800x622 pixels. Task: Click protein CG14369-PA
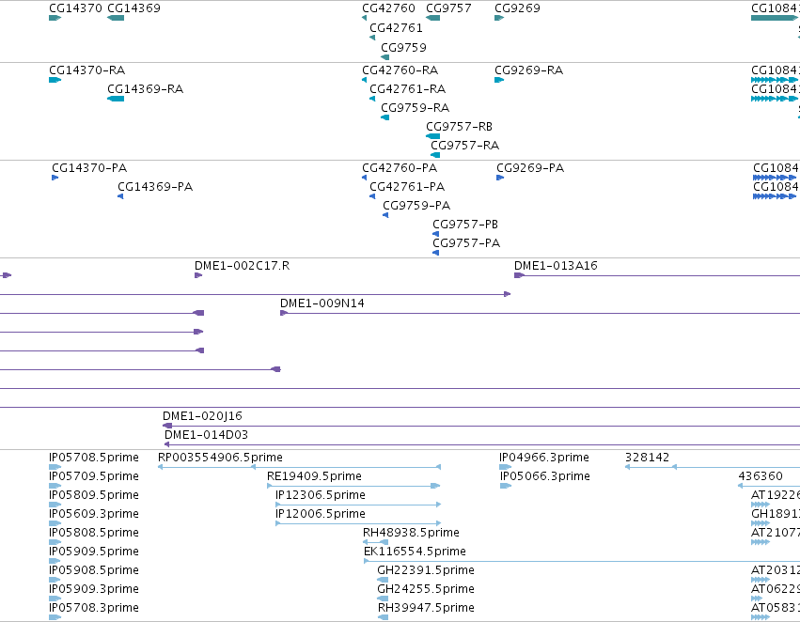(x=120, y=196)
